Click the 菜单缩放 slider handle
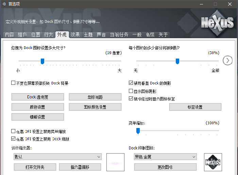The width and height of the screenshot is (238, 175). point(138,131)
